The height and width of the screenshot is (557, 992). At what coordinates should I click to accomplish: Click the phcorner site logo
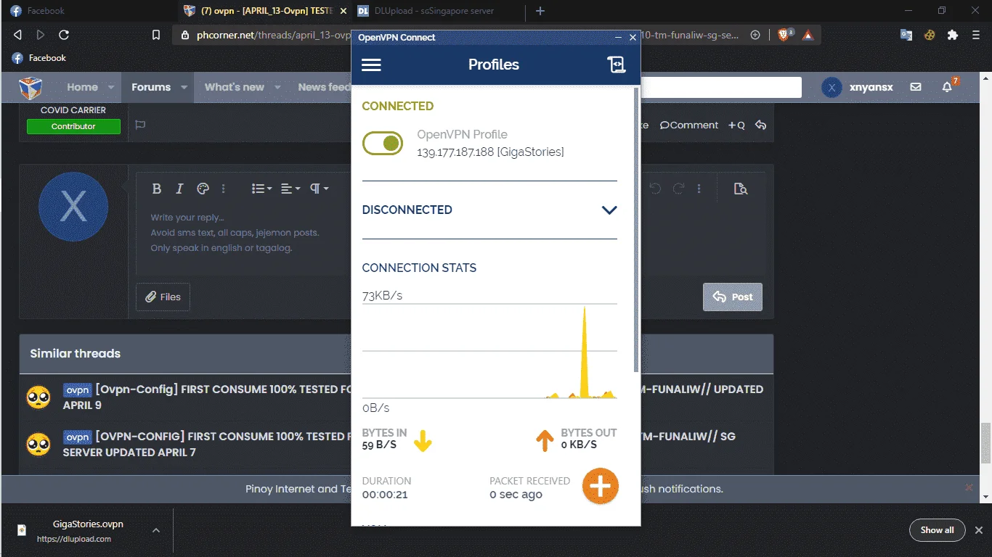[31, 87]
